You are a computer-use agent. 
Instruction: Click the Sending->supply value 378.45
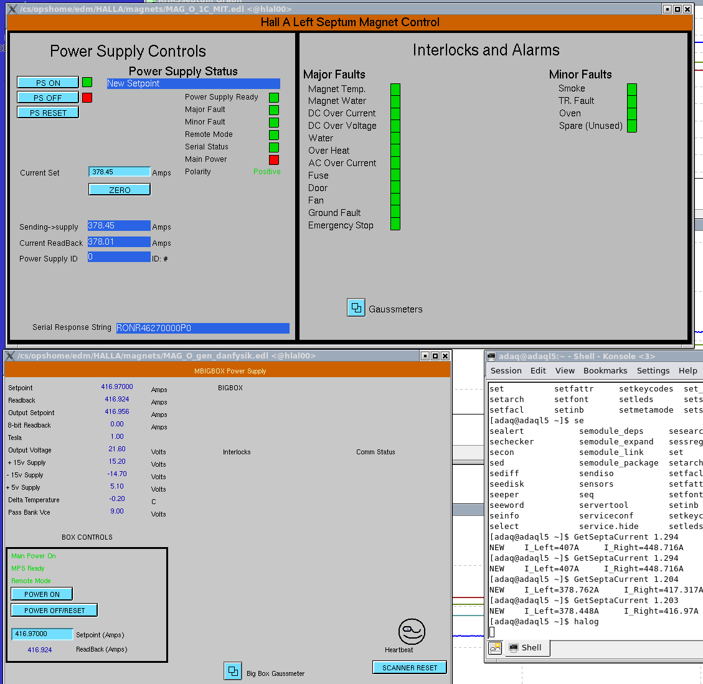pos(119,225)
